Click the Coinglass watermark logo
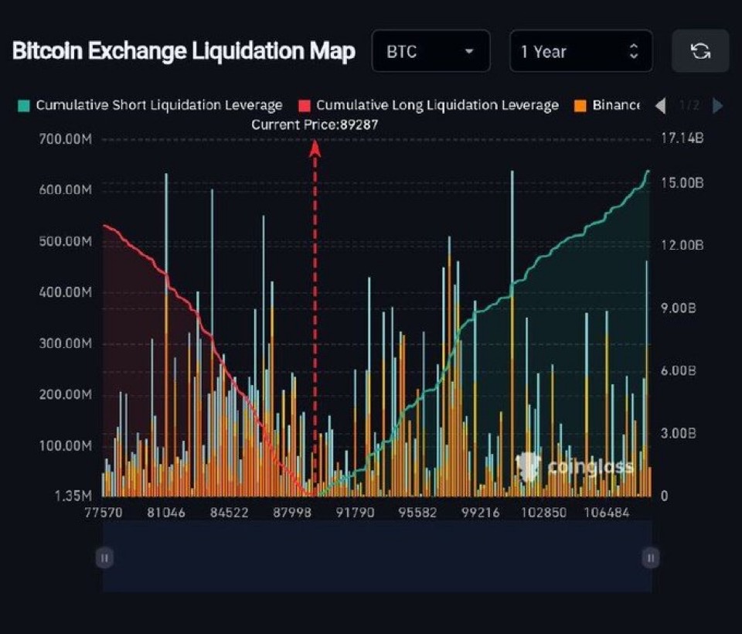Screen dimensions: 742x634 (529, 465)
